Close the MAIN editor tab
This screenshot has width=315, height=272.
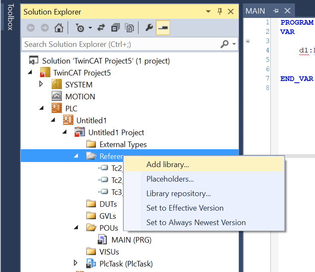(288, 11)
